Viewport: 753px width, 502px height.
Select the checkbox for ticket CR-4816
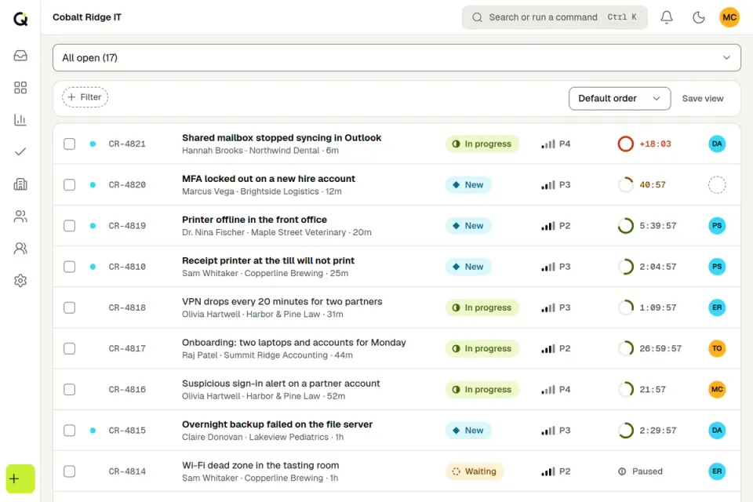70,390
